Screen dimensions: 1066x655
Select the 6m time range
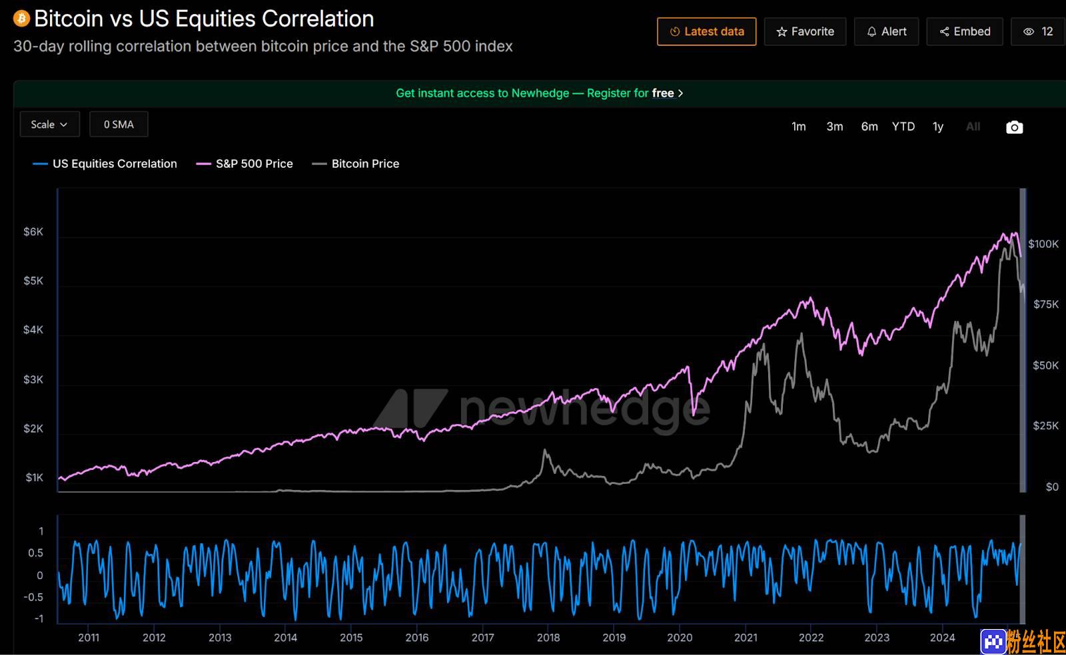click(x=869, y=126)
